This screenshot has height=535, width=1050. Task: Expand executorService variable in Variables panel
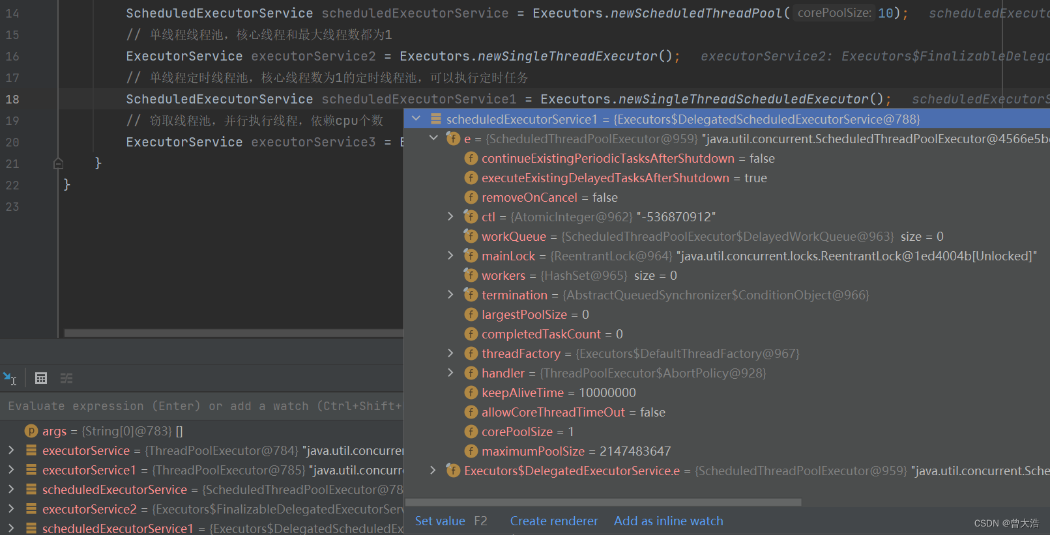pos(11,450)
